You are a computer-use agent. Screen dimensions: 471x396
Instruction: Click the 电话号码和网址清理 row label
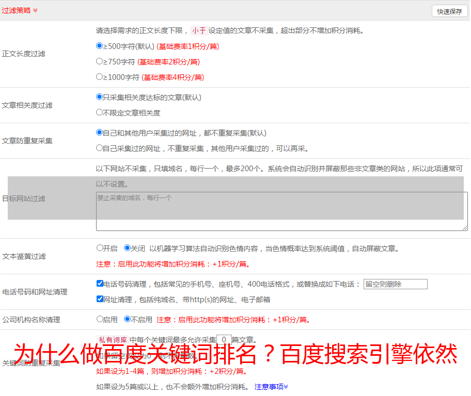pos(35,292)
